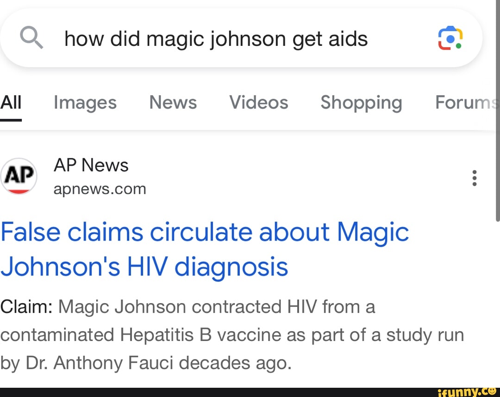Open the Forums tab

pos(465,103)
